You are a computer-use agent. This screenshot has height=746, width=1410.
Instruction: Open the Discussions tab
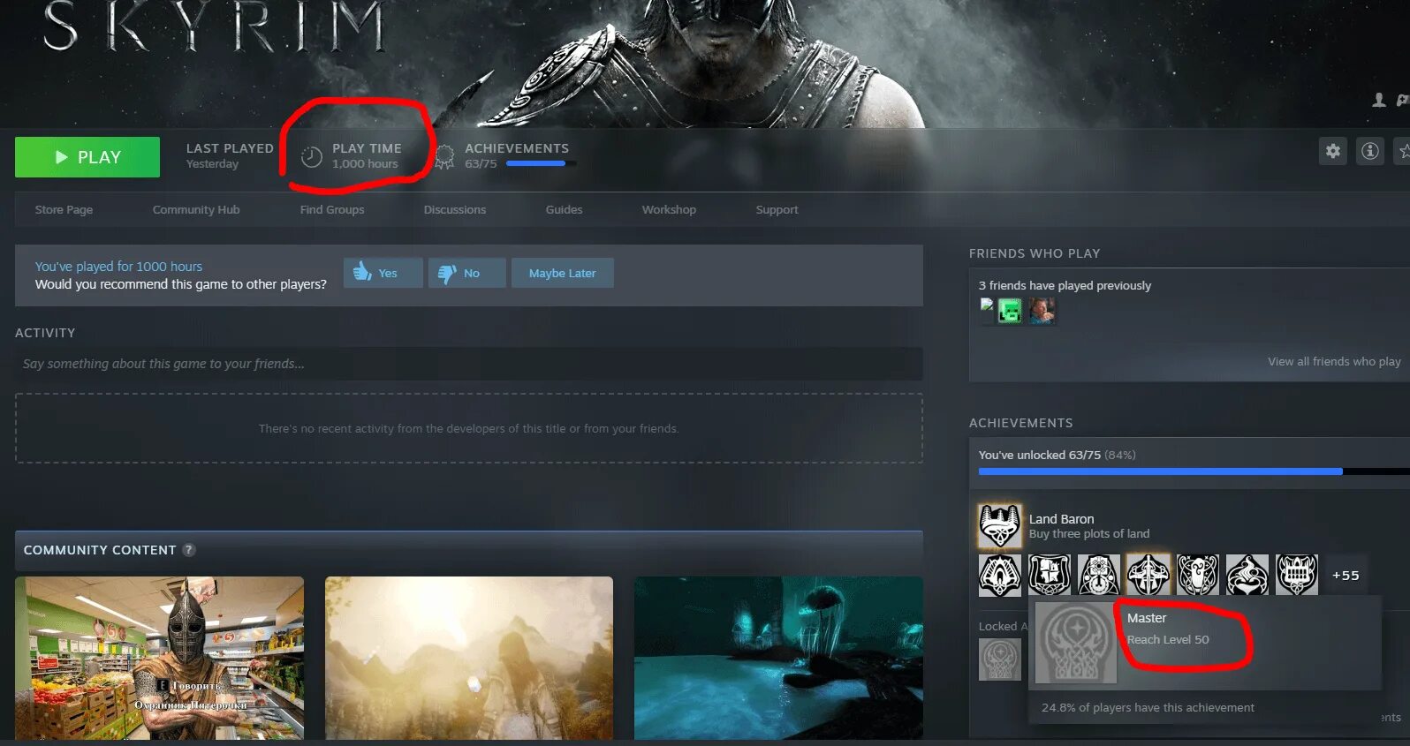[x=455, y=210]
